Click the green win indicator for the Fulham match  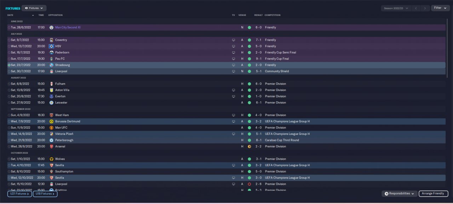249,84
